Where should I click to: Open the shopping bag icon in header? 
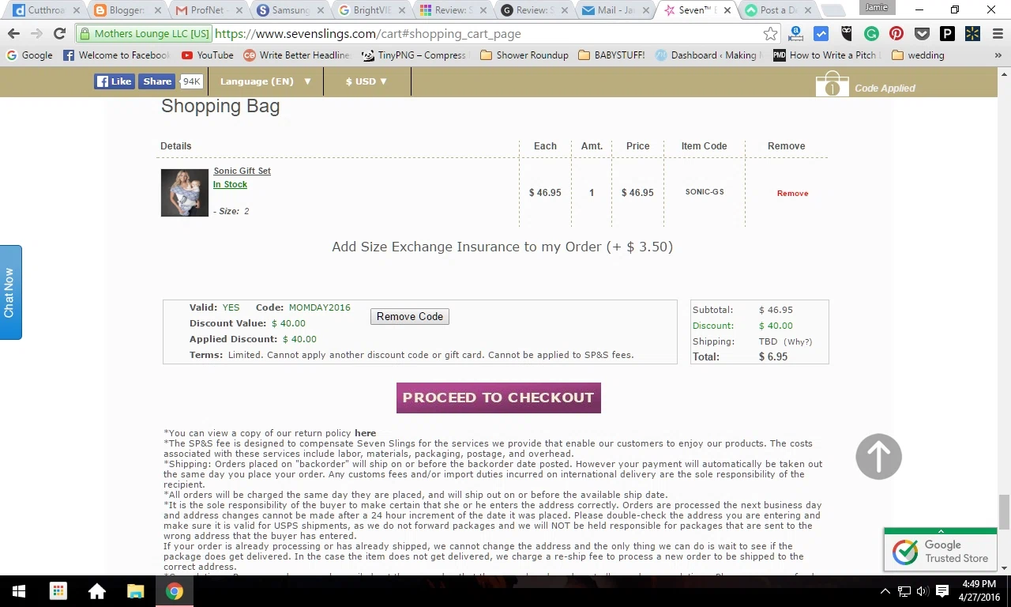click(832, 84)
